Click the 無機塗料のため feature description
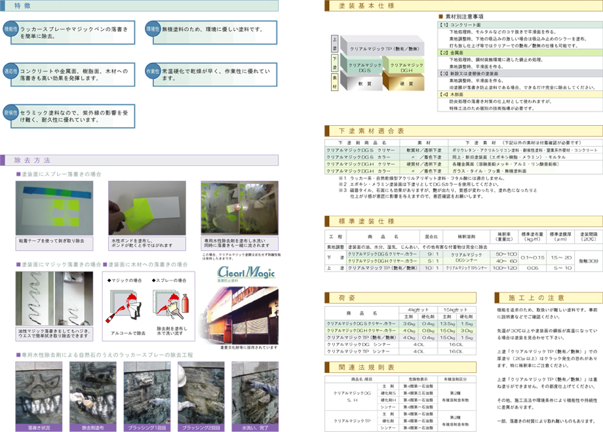Image resolution: width=603 pixels, height=432 pixels. point(212,29)
